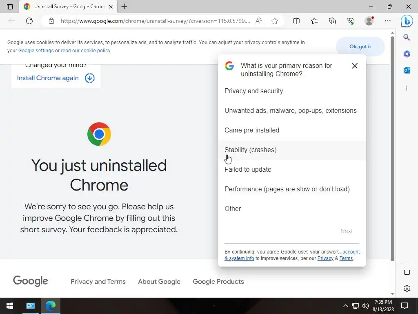Click Install Chrome again link
This screenshot has height=314, width=418.
point(48,78)
